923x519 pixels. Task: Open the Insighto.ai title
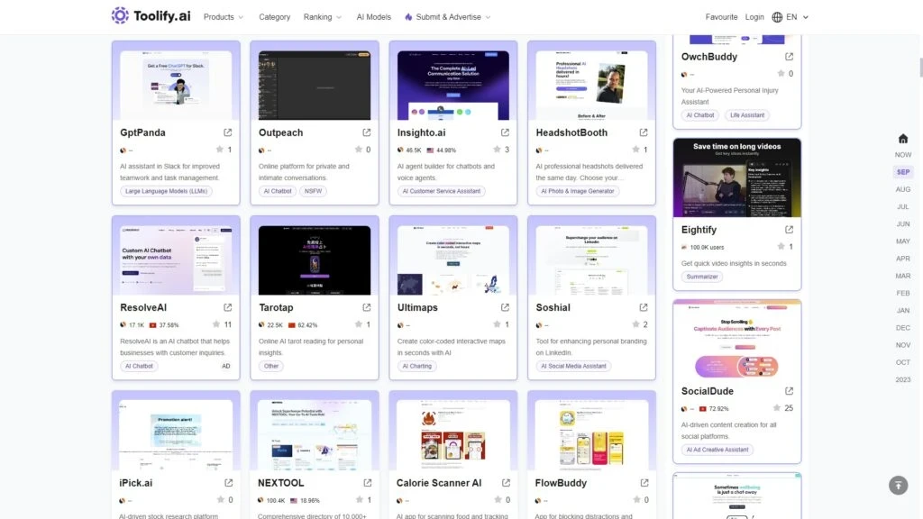point(421,132)
